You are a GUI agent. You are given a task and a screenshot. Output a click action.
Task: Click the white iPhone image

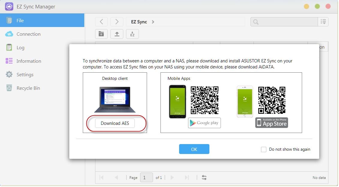(x=245, y=102)
